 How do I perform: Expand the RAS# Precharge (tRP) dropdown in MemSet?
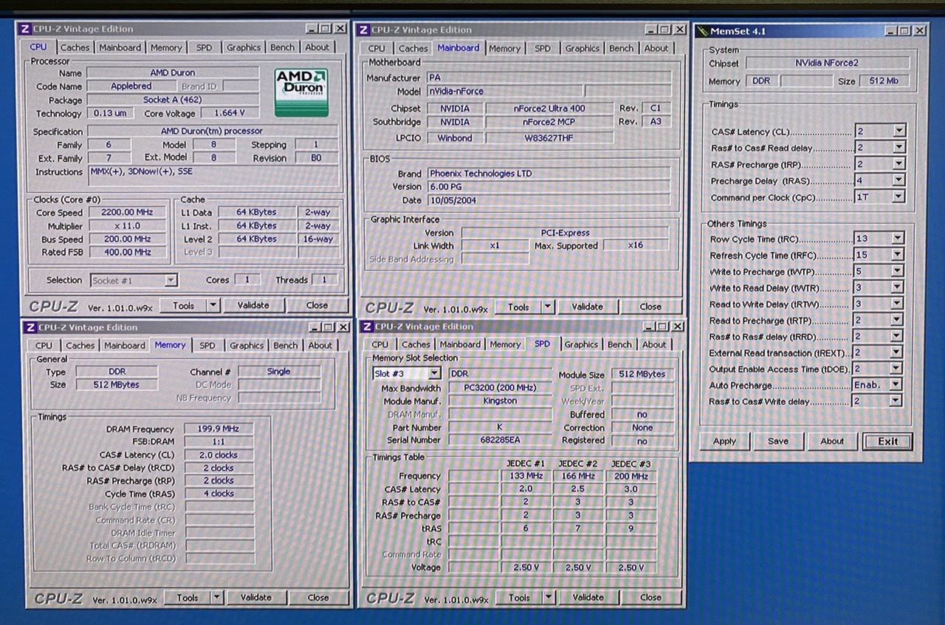tap(898, 164)
